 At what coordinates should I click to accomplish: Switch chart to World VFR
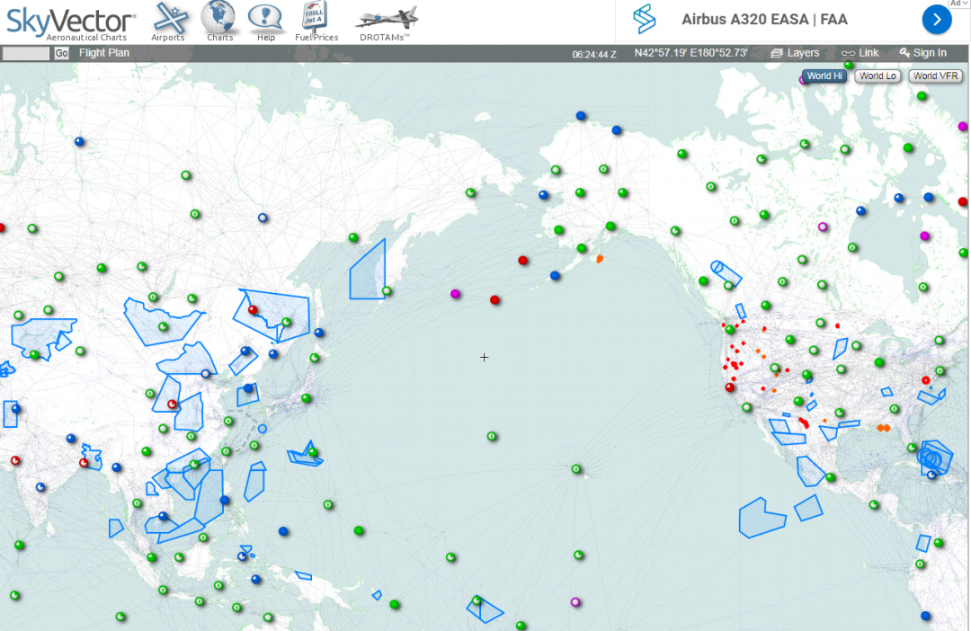(935, 76)
